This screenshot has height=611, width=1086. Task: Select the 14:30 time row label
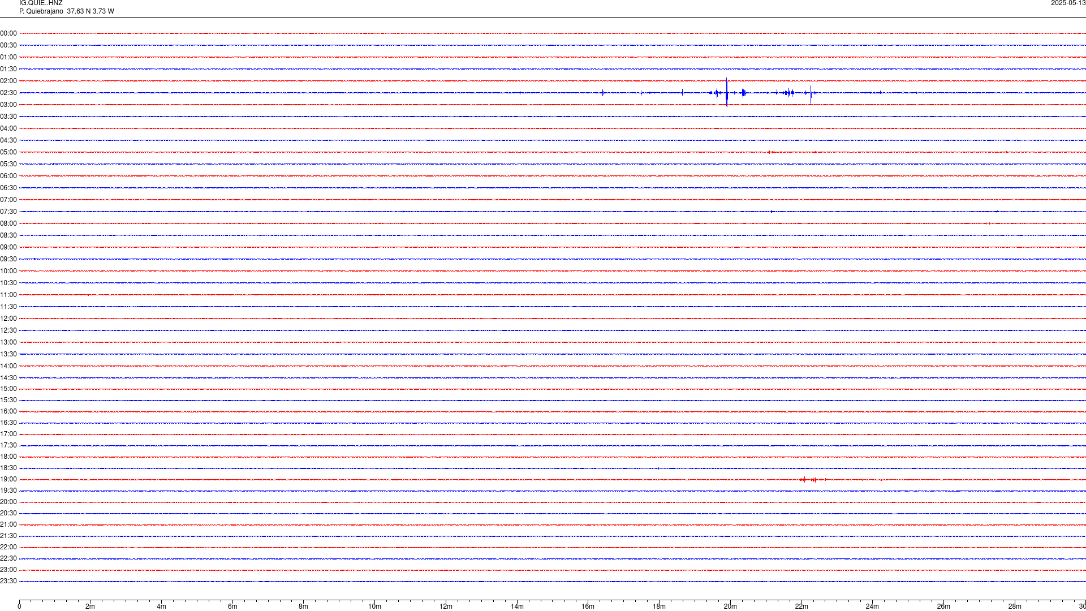pos(8,378)
